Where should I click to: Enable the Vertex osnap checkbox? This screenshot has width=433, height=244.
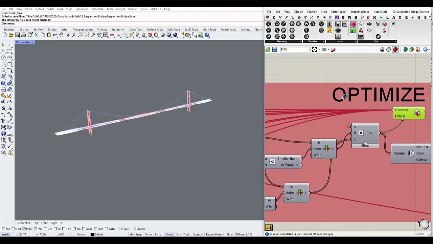click(x=106, y=229)
